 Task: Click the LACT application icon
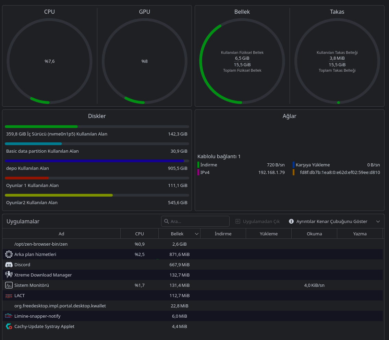click(9, 296)
